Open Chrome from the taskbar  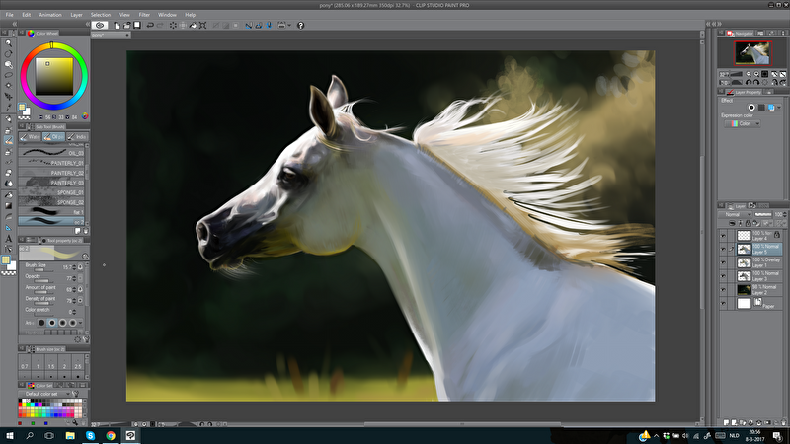pos(111,435)
